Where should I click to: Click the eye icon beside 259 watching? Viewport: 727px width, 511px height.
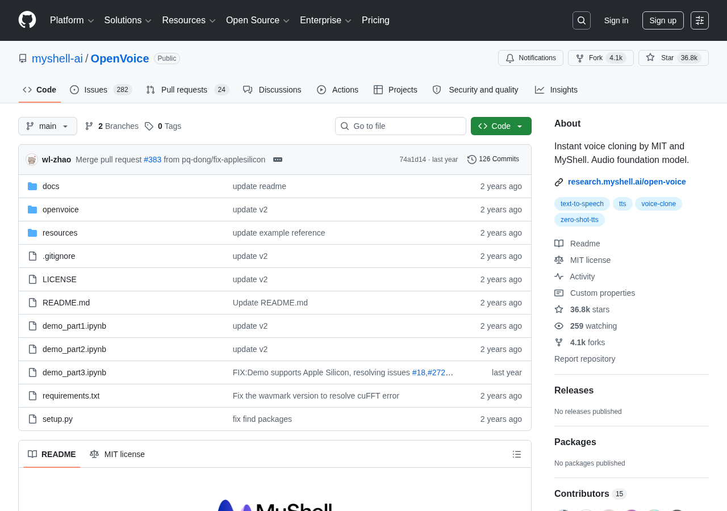559,326
